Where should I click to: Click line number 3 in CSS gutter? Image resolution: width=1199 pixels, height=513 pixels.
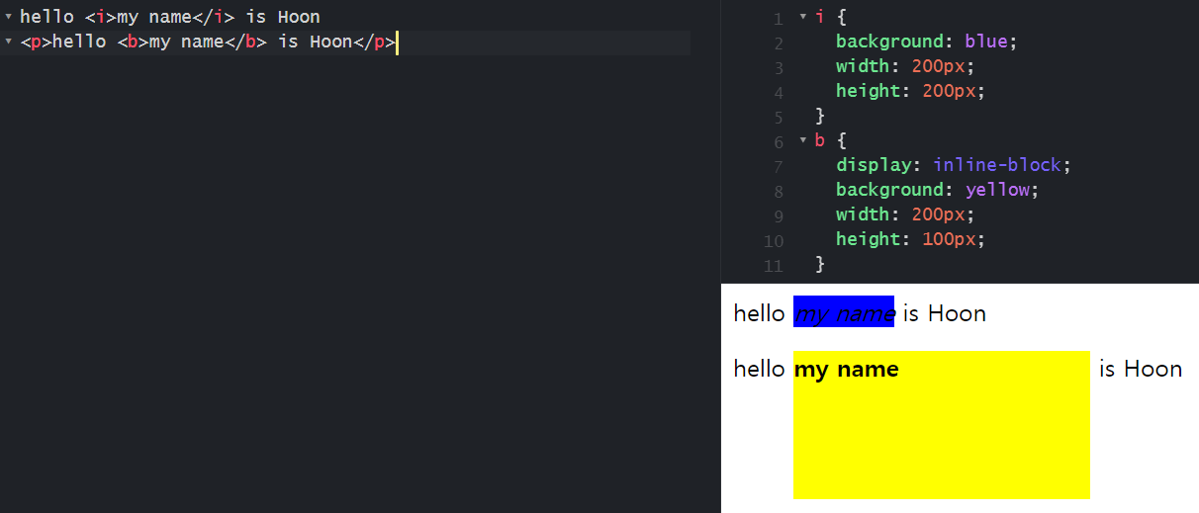778,68
